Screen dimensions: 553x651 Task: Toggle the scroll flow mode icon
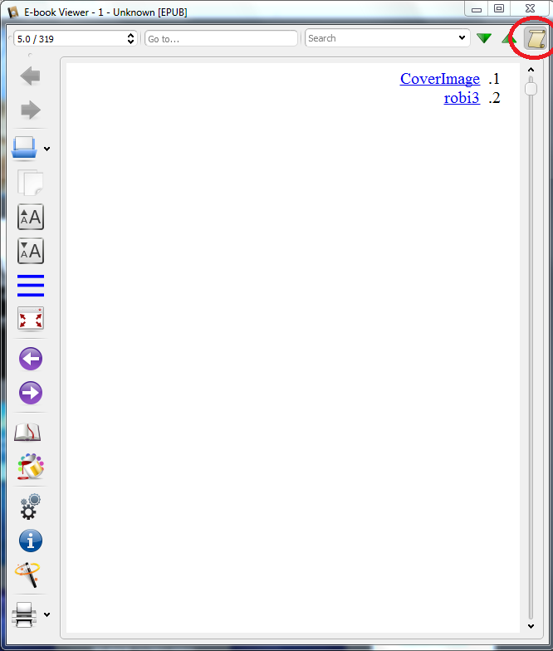tap(536, 39)
